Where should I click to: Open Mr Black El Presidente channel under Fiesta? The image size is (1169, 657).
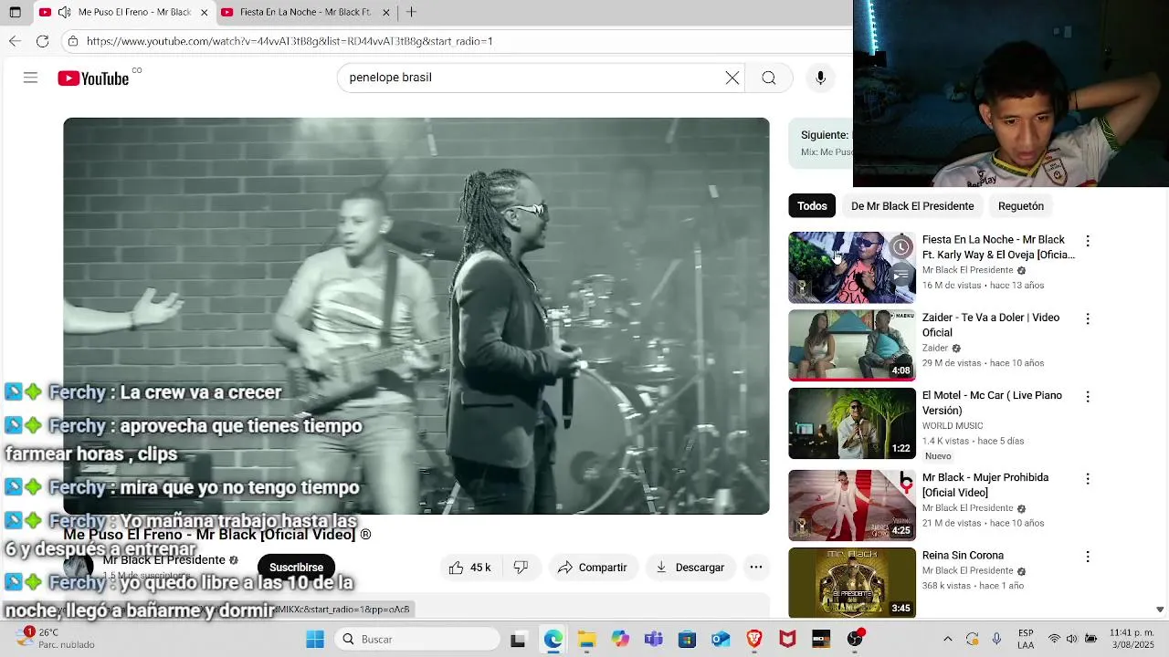(x=967, y=271)
